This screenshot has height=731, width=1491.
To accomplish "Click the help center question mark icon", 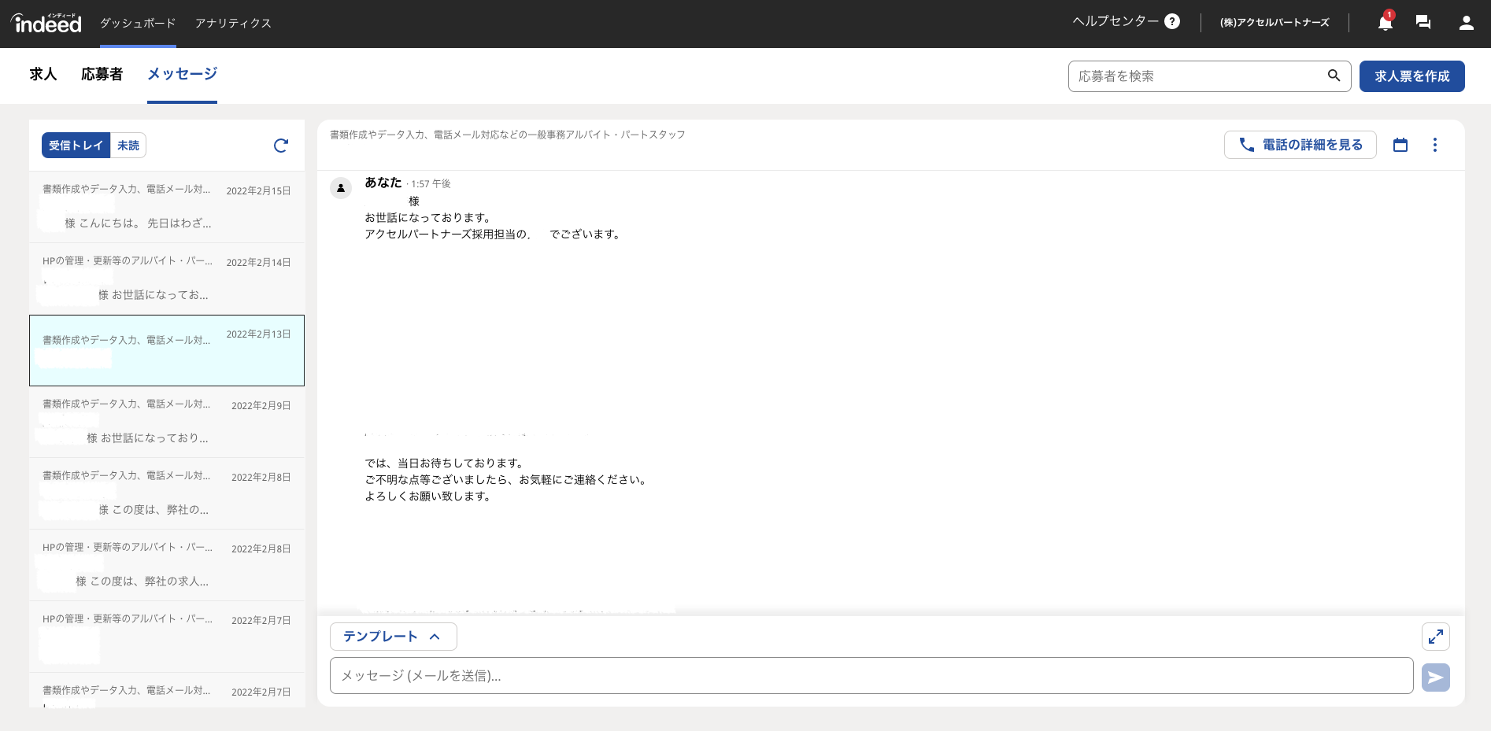I will coord(1172,22).
